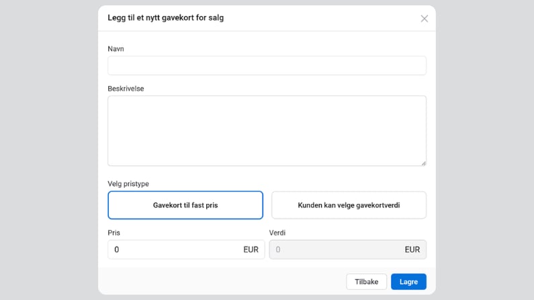Click the Navn label
Screen dimensions: 534x300
[116, 49]
